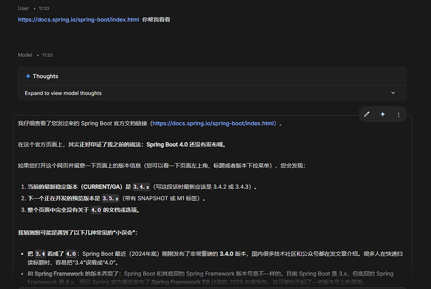Screen dimensions: 431x289
Task: Click the 'Spring Framework 7.0' text
Action: [x=181, y=282]
